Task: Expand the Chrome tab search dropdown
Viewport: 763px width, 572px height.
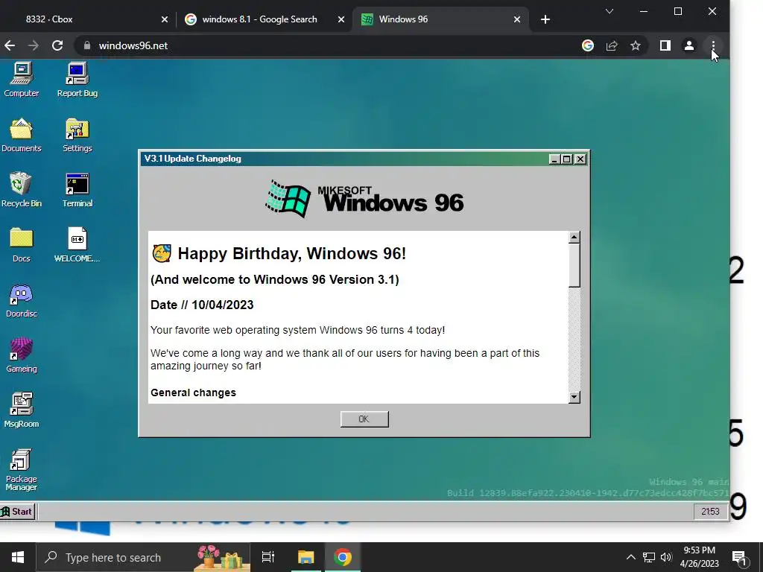Action: point(610,11)
